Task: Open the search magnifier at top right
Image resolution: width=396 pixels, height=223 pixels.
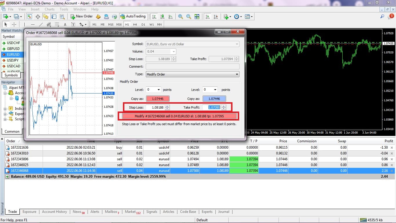Action: click(382, 17)
